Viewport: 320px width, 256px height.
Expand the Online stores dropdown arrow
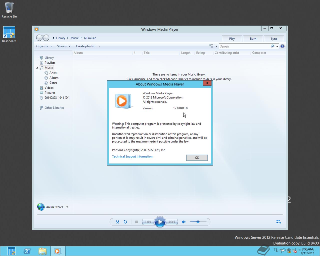(x=67, y=207)
